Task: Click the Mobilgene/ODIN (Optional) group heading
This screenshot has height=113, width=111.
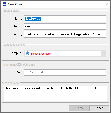Action: click(19, 64)
